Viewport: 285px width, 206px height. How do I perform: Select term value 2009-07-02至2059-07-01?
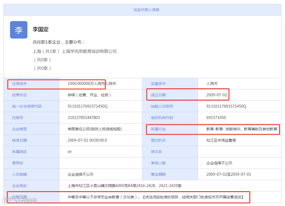(229, 174)
